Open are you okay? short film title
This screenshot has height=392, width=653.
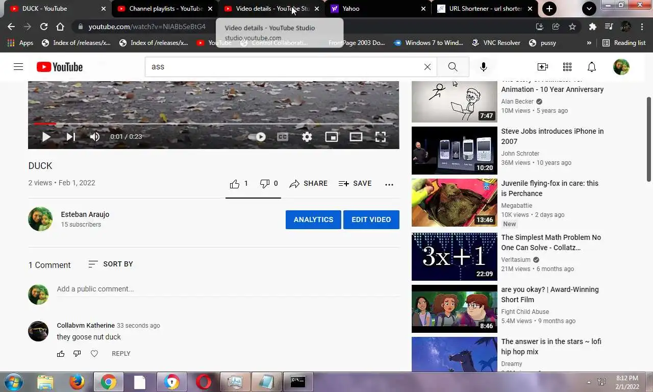pos(550,295)
